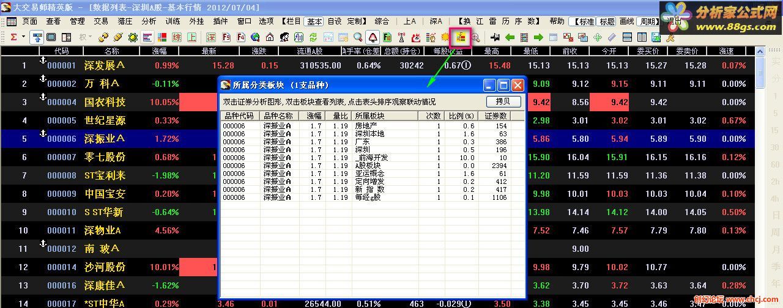The height and width of the screenshot is (308, 783).
Task: Click the green refresh arrows icon
Action: coord(314,37)
